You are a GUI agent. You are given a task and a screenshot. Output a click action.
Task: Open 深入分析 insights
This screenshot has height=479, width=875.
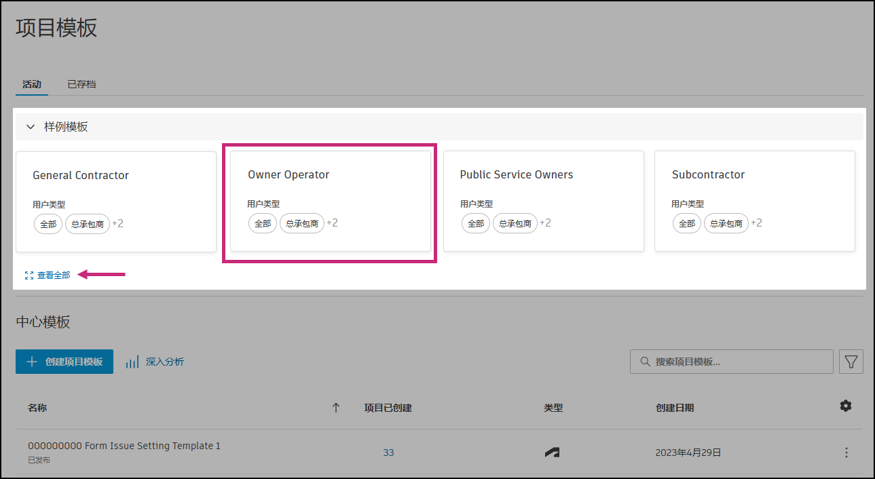click(165, 362)
